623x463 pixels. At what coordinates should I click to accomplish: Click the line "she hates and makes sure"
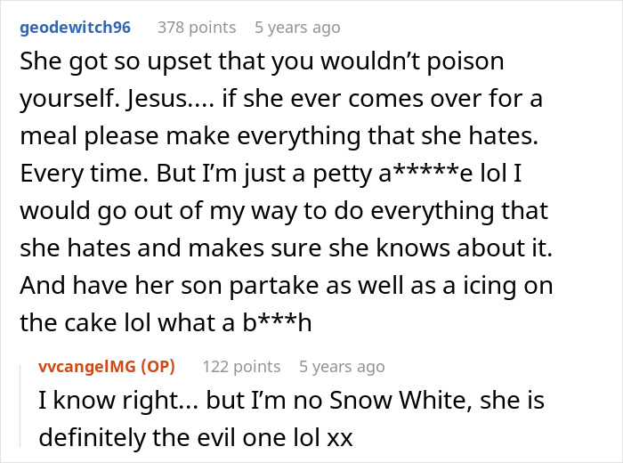[x=286, y=248]
